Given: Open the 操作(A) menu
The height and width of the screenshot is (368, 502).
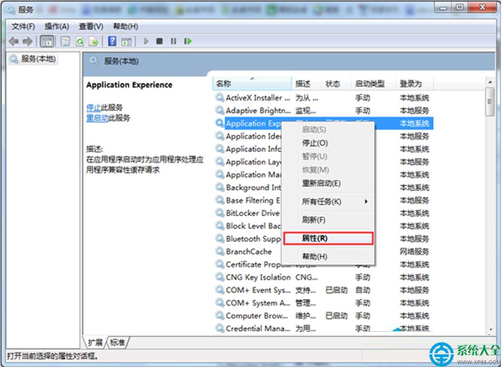Looking at the screenshot, I should [57, 27].
